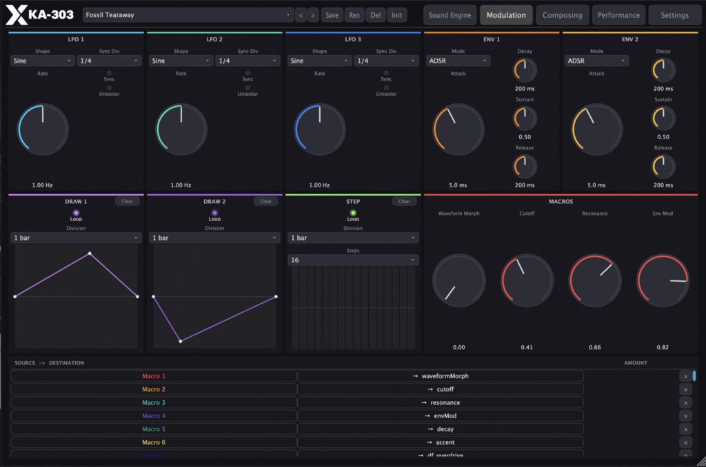Remove the Macro 2 cutoff routing
This screenshot has width=706, height=467.
[685, 390]
